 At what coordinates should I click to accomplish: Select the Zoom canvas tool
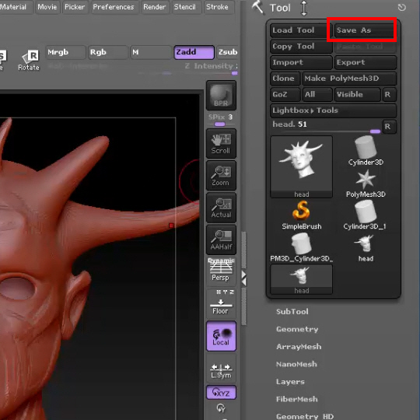221,176
